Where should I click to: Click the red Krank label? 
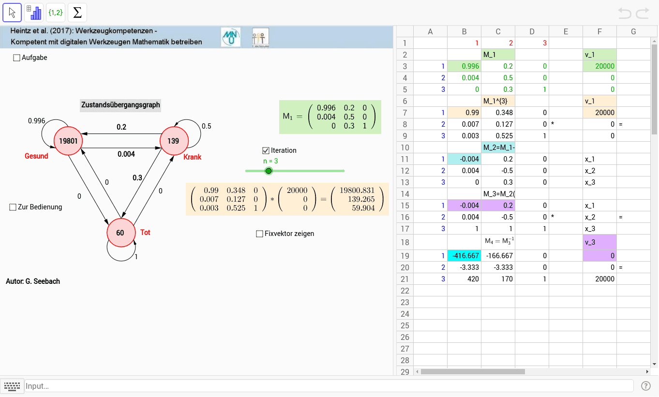click(x=193, y=157)
